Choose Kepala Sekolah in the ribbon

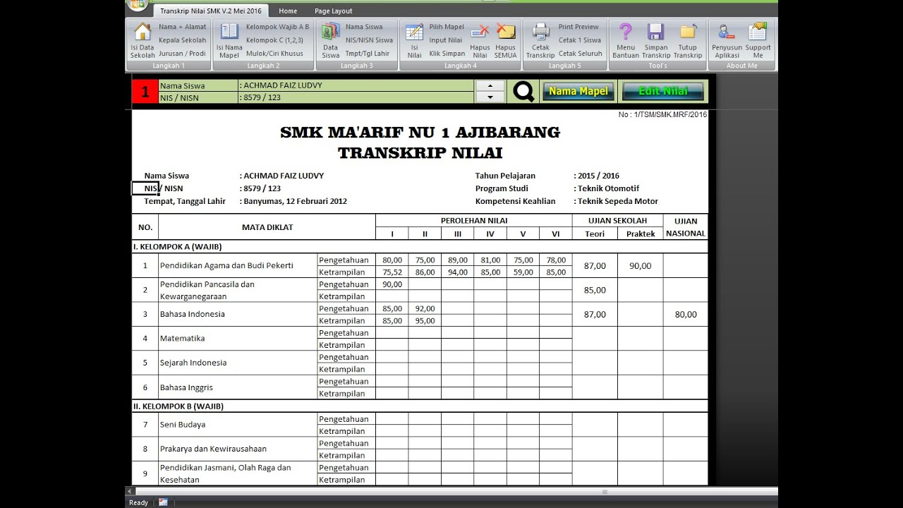click(183, 40)
